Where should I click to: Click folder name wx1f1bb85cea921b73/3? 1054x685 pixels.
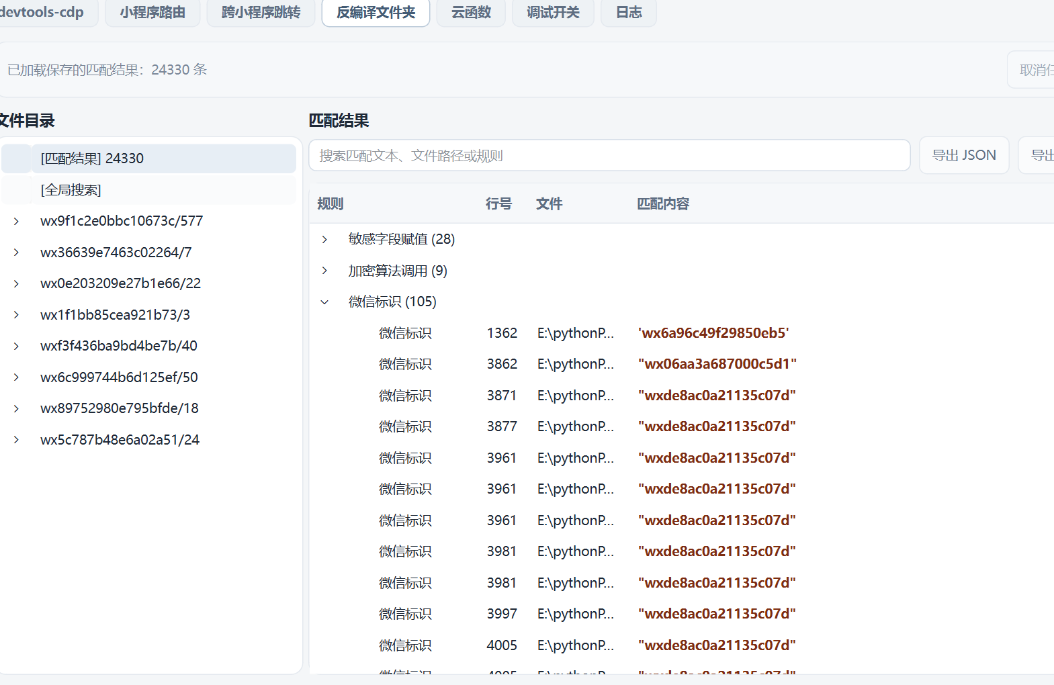(x=115, y=315)
